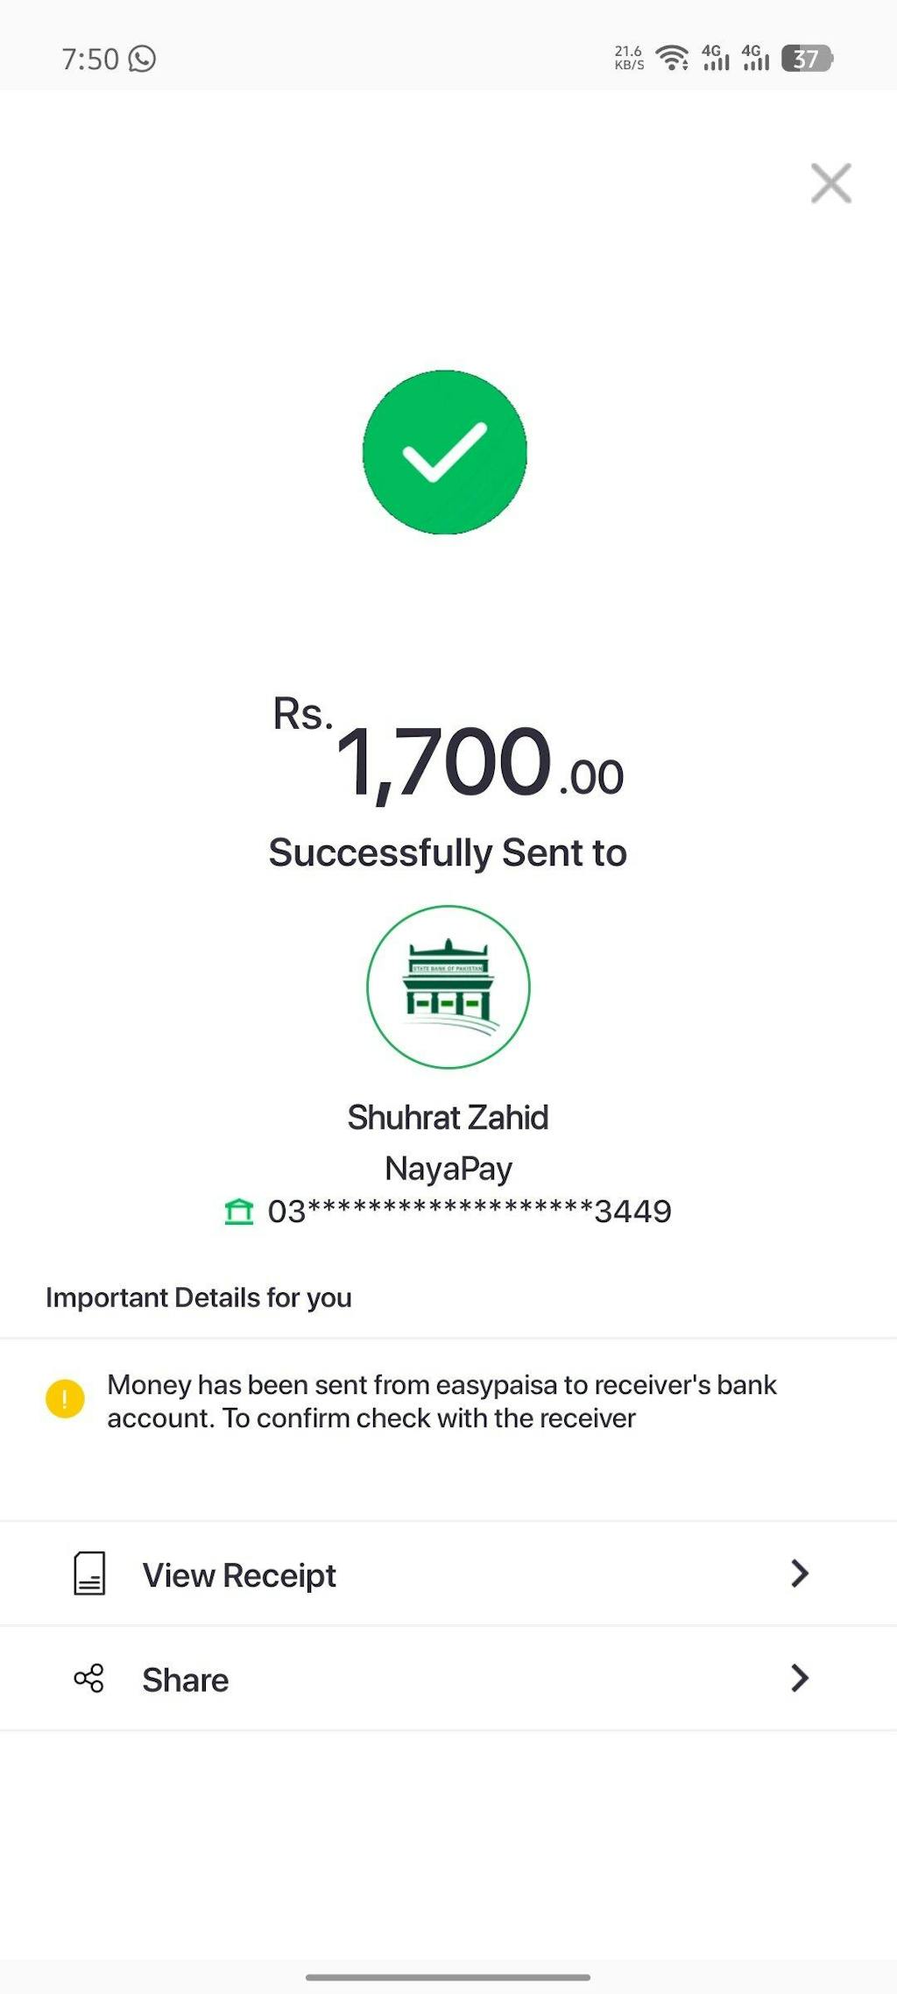Select the Share option
The image size is (897, 1994).
click(x=186, y=1680)
